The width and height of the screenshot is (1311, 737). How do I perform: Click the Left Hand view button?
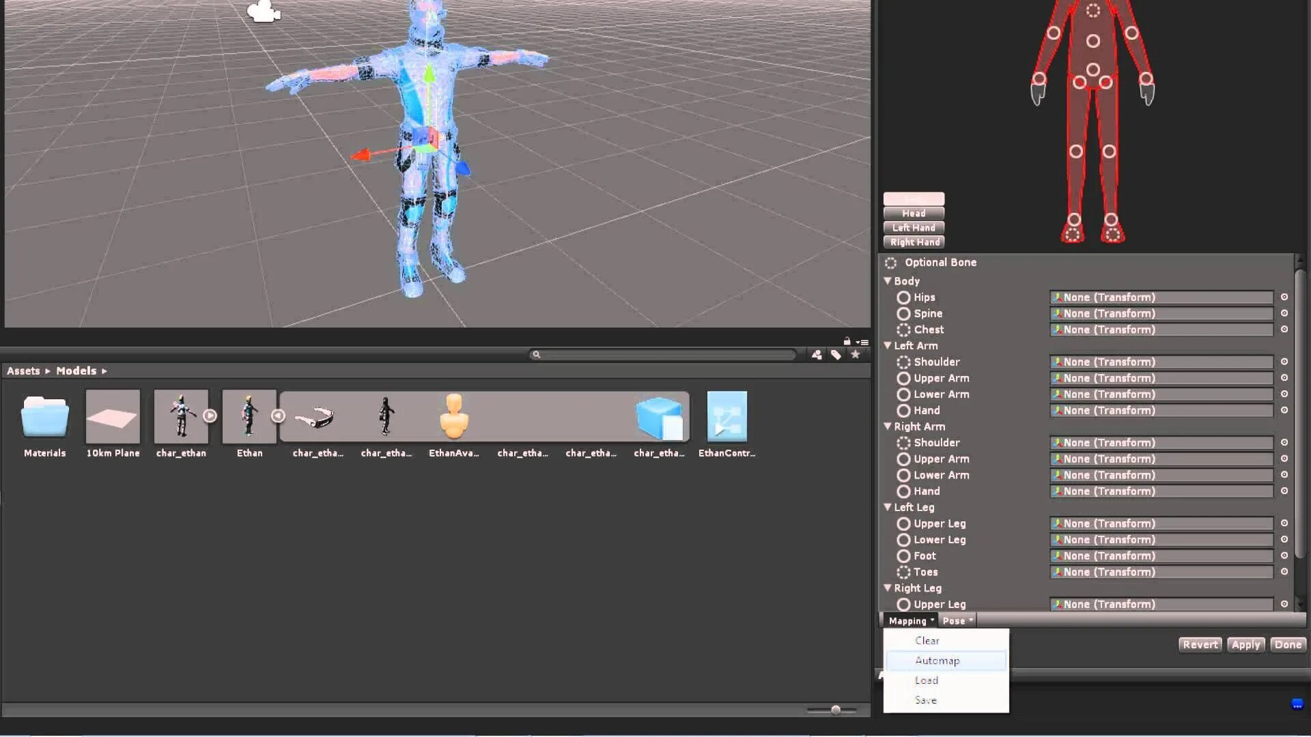[x=914, y=228]
